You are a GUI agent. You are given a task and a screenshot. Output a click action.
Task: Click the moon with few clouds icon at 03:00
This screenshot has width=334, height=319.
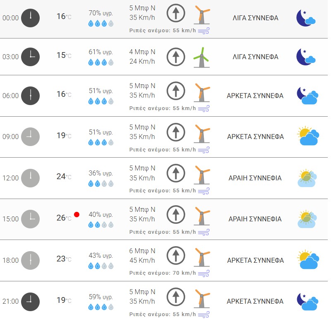(x=306, y=57)
